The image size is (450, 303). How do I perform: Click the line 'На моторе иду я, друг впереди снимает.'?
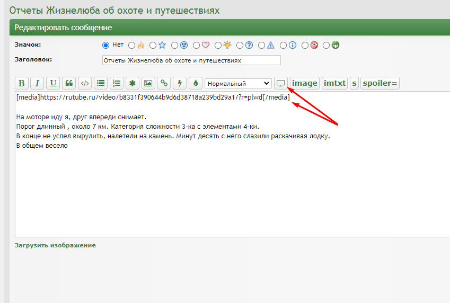[81, 117]
